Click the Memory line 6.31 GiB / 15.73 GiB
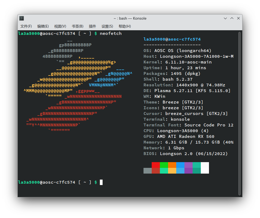The height and width of the screenshot is (218, 260). point(189,142)
